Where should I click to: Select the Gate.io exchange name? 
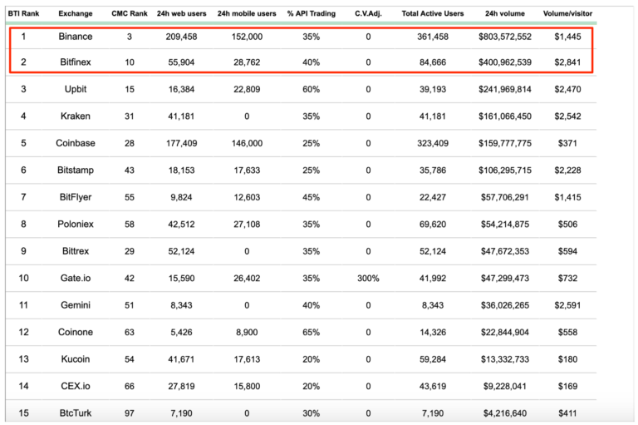click(76, 279)
